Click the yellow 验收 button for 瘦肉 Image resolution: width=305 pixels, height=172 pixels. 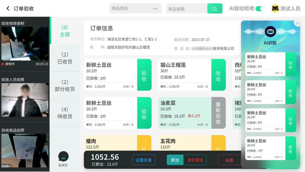coord(144,143)
